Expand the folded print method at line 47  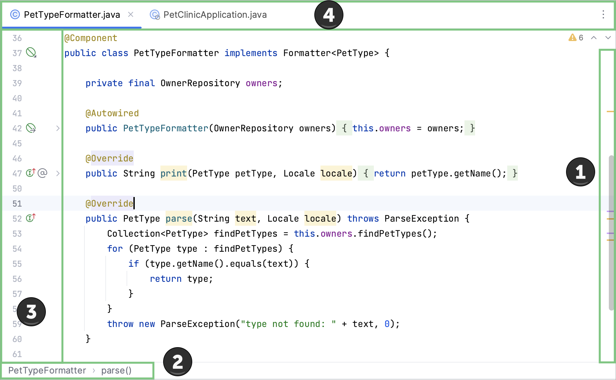(x=58, y=173)
